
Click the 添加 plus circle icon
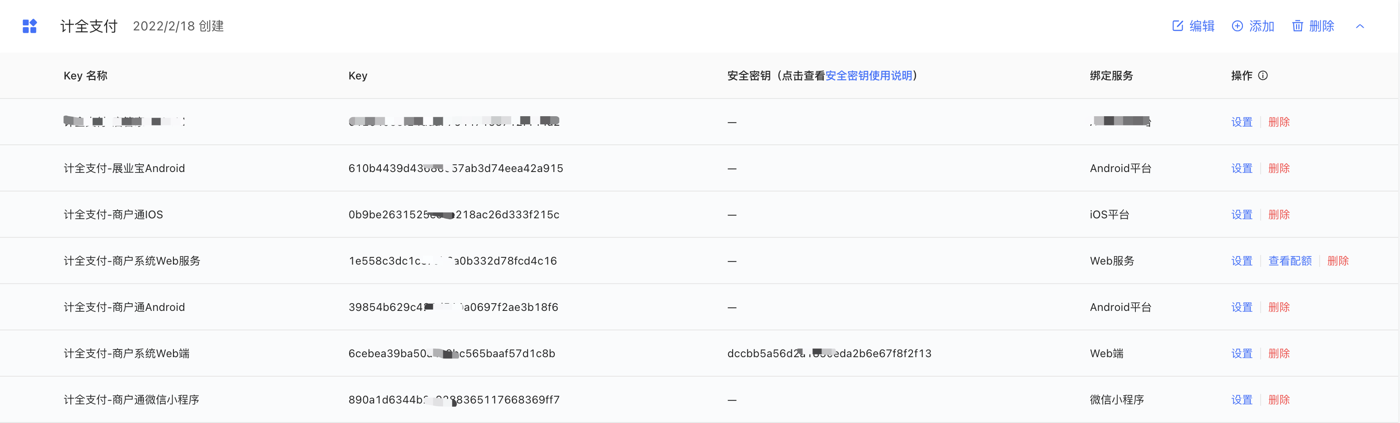(x=1237, y=26)
